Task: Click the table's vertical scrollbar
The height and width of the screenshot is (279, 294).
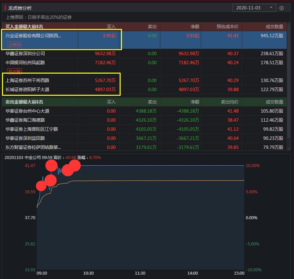Action: point(289,84)
